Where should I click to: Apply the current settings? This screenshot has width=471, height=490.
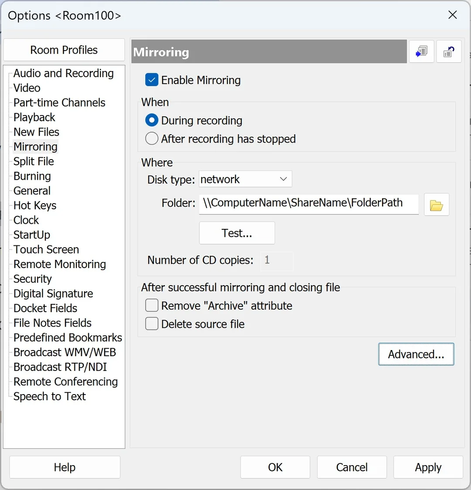(x=428, y=467)
